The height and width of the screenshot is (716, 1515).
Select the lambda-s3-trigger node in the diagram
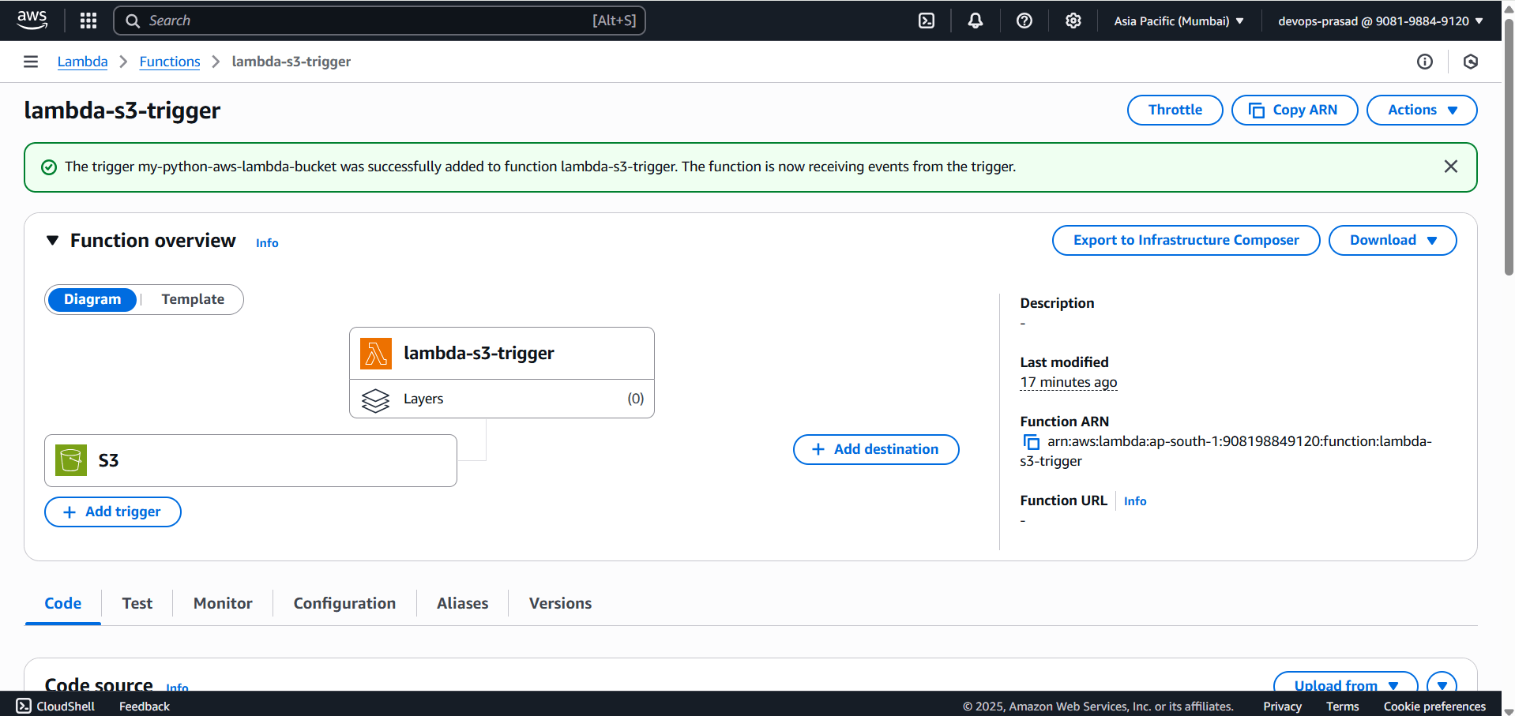[502, 353]
